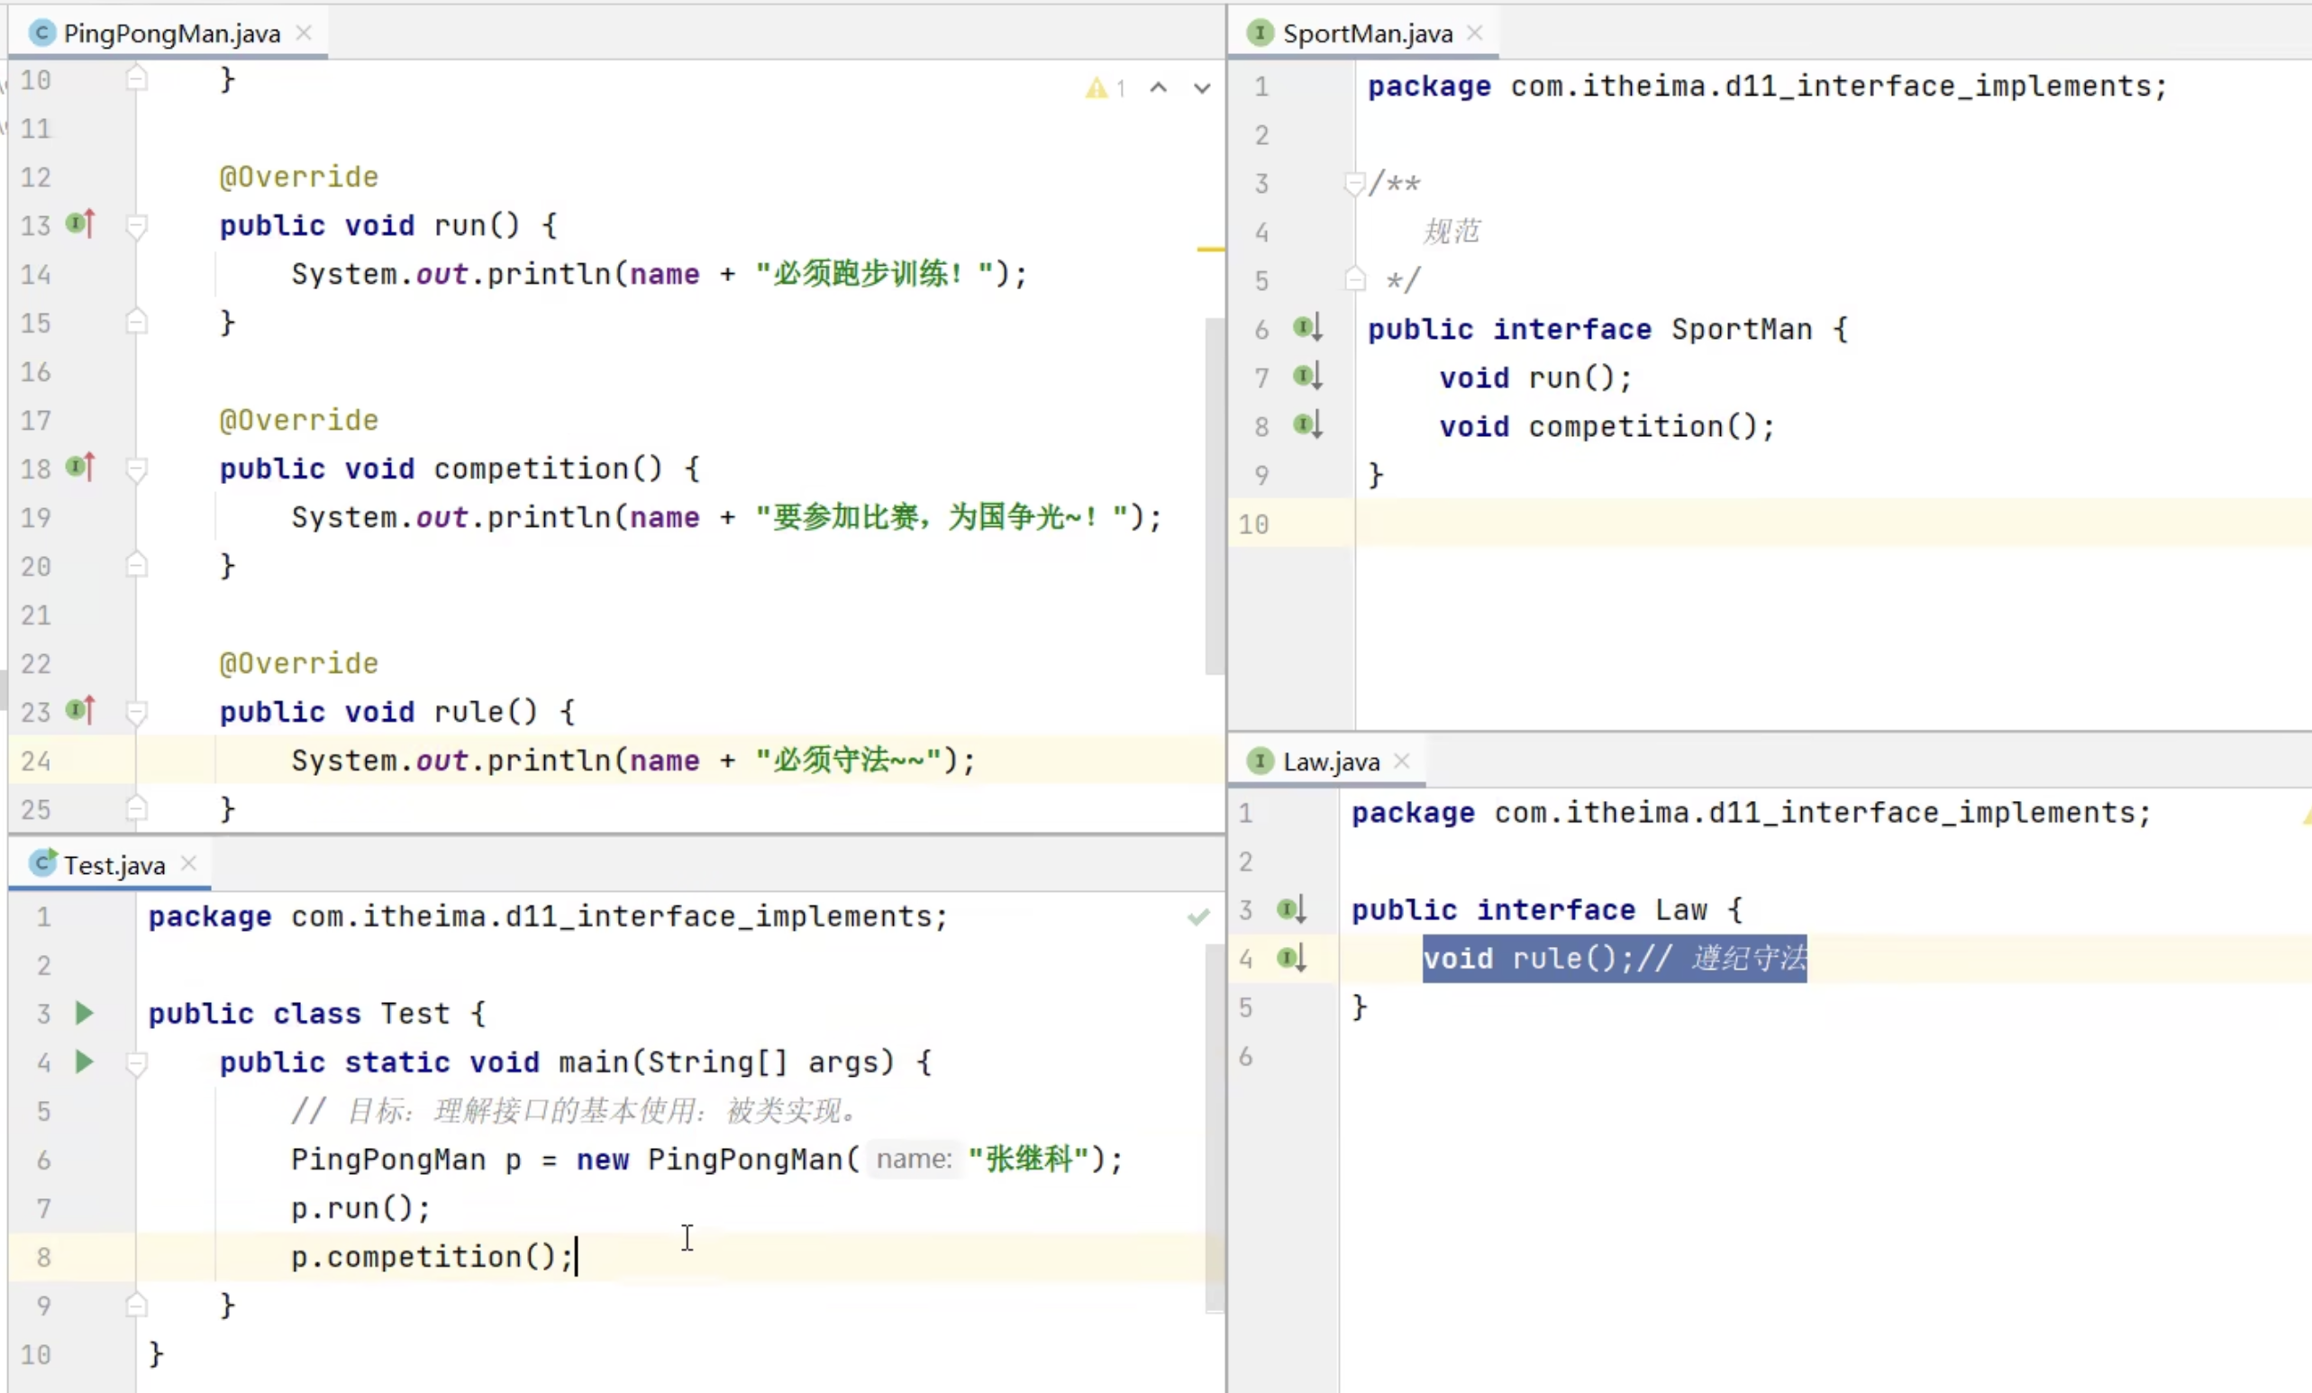Run class Test via gutter arrow line 3
The width and height of the screenshot is (2312, 1393).
click(x=85, y=1013)
